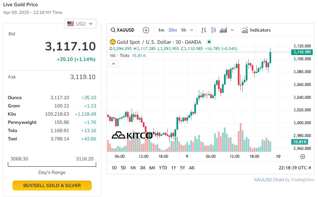Select the YTD date range tab

pyautogui.click(x=163, y=168)
